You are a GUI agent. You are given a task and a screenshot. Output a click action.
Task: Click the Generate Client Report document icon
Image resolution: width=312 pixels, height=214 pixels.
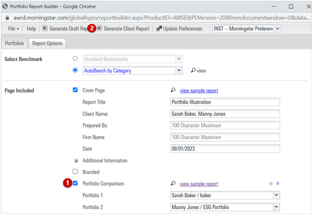coord(100,28)
